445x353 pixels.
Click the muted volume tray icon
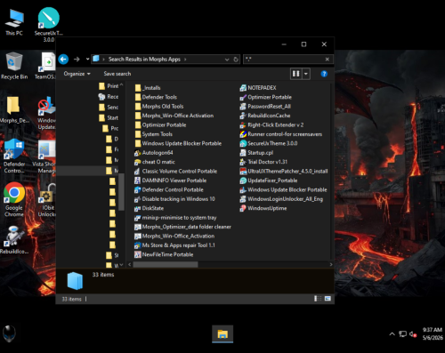click(x=413, y=334)
